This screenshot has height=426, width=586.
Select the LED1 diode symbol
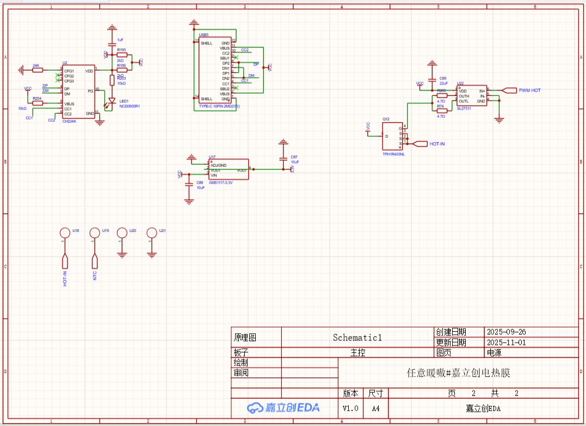[112, 101]
